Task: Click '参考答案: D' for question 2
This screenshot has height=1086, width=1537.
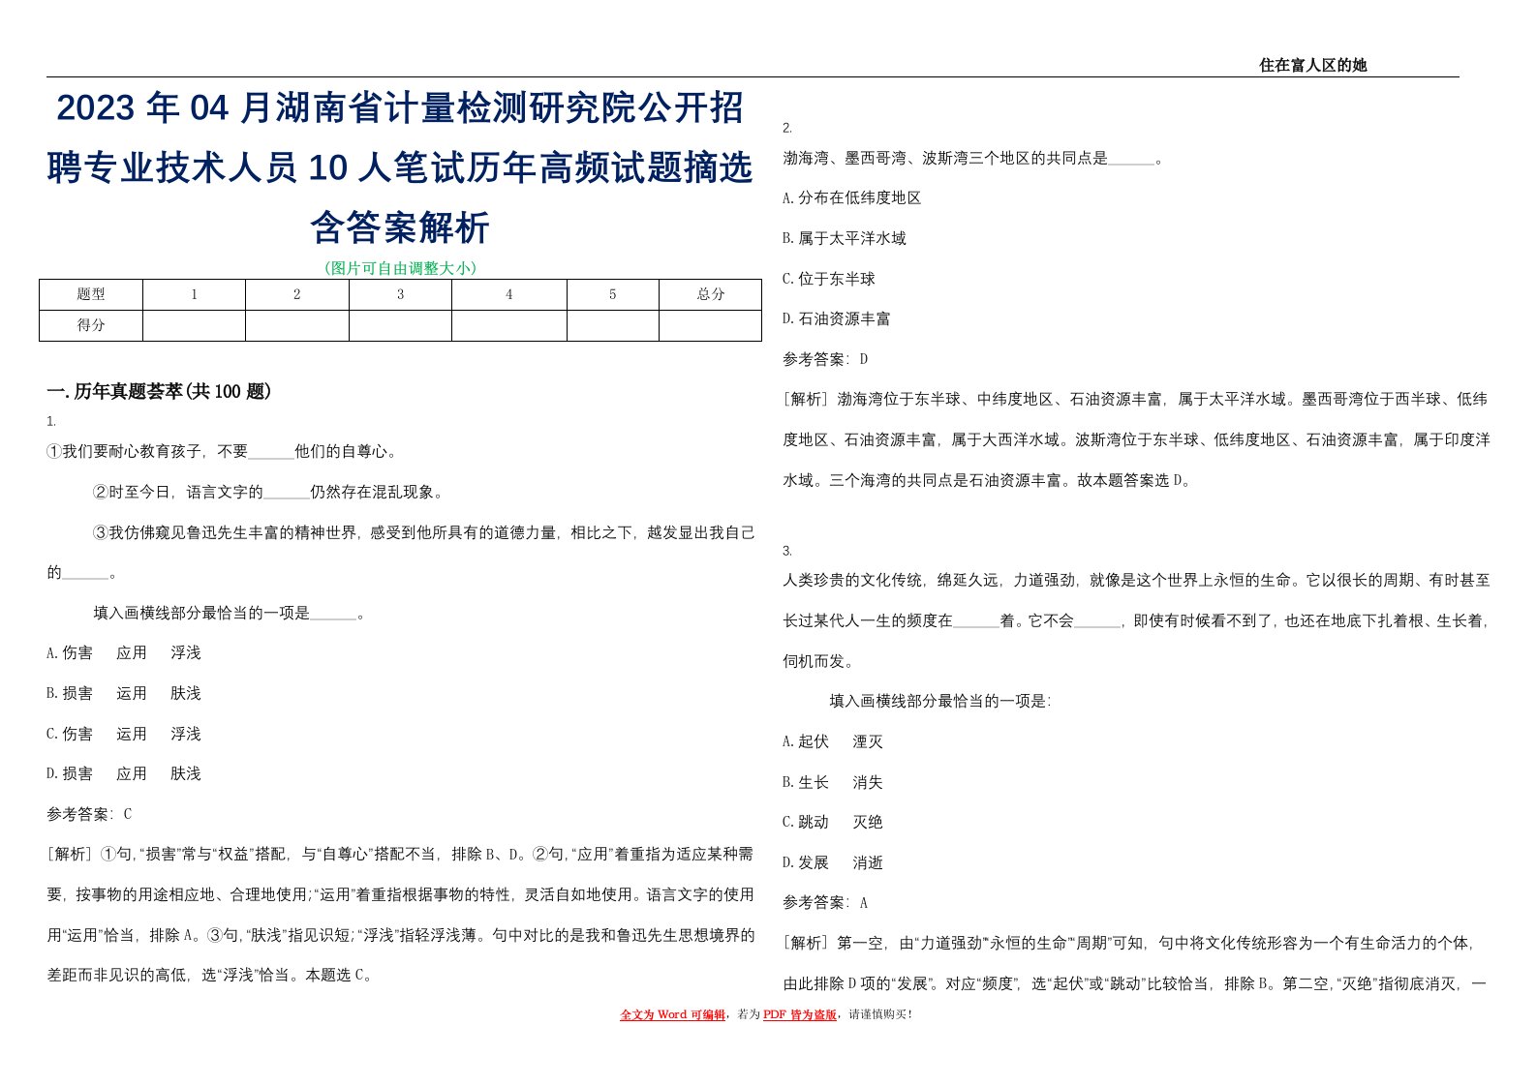Action: [x=825, y=359]
